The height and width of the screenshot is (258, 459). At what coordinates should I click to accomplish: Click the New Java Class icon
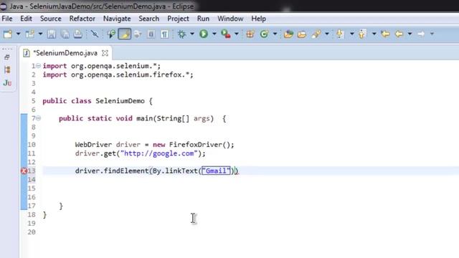click(264, 34)
